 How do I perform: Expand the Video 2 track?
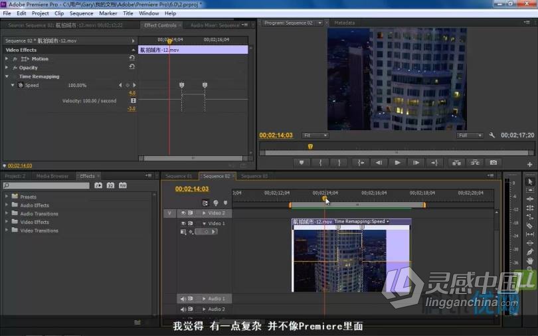[204, 213]
